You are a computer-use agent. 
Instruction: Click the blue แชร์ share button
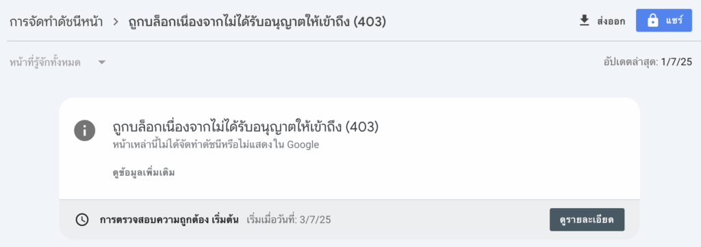(664, 21)
